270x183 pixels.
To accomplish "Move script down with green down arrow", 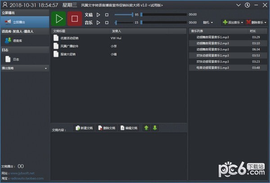I will point(155,128).
